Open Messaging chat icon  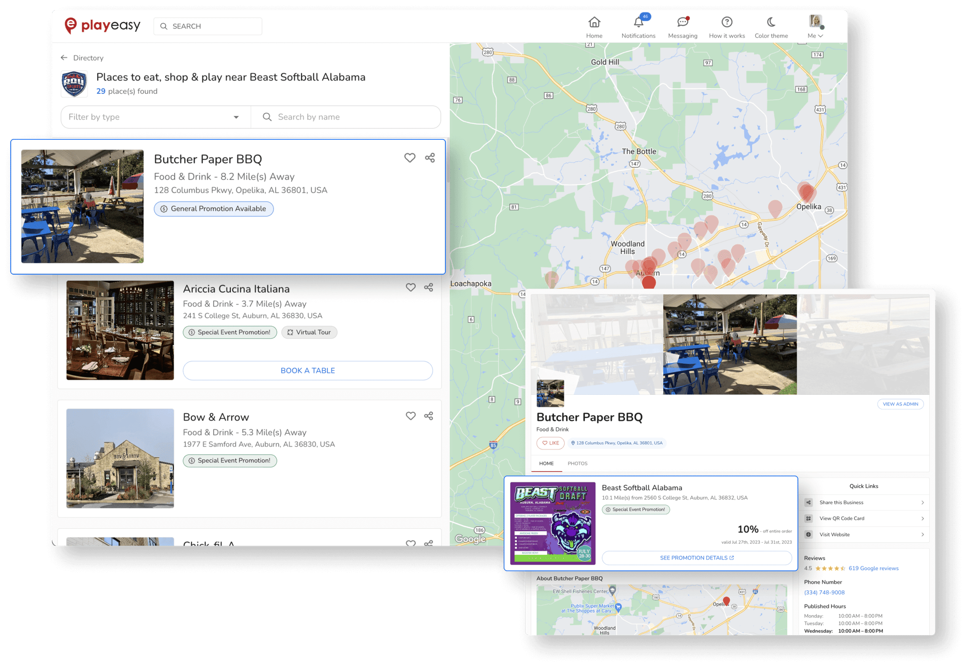pyautogui.click(x=682, y=22)
